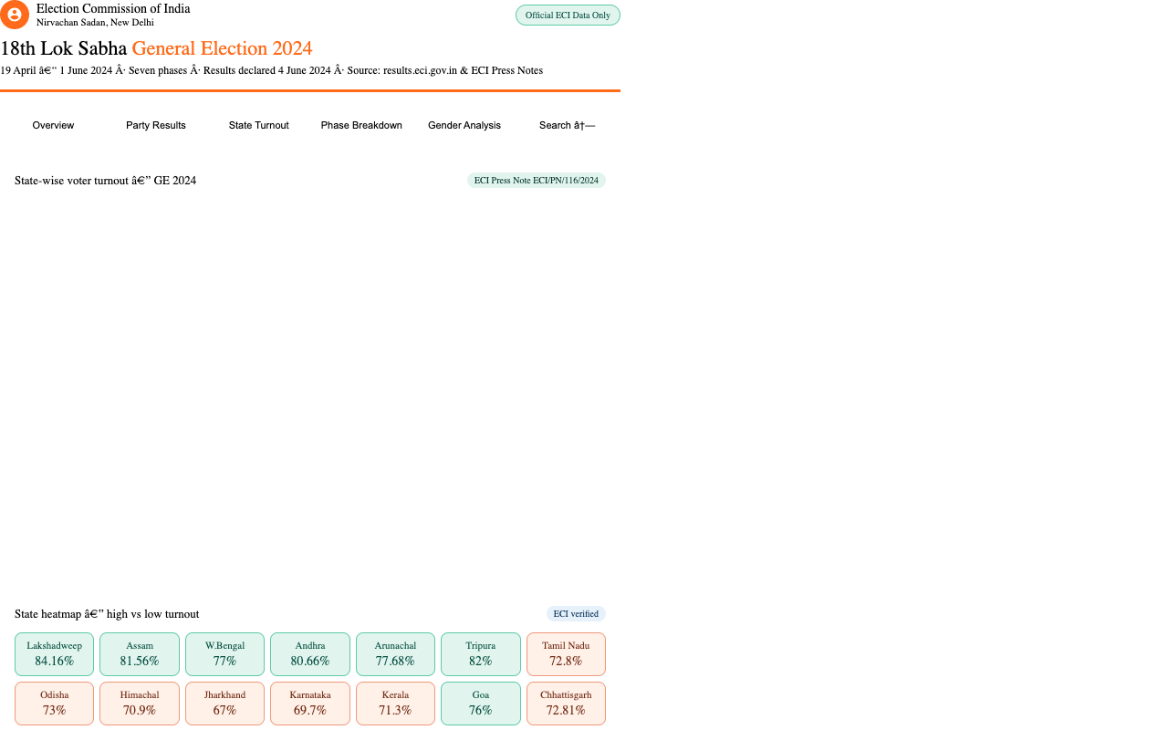The image size is (1168, 730).
Task: Select the Chhattisgarh 72.81% tile
Action: click(x=566, y=704)
